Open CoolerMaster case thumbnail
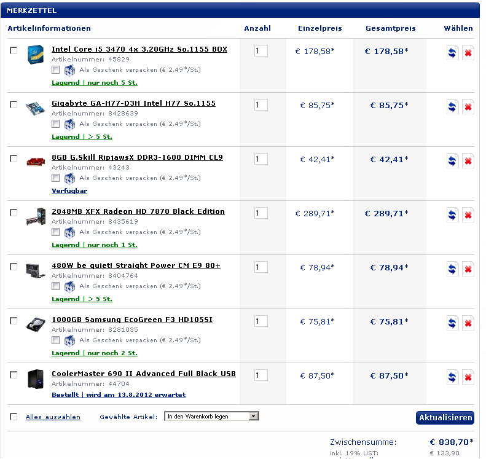 point(36,379)
